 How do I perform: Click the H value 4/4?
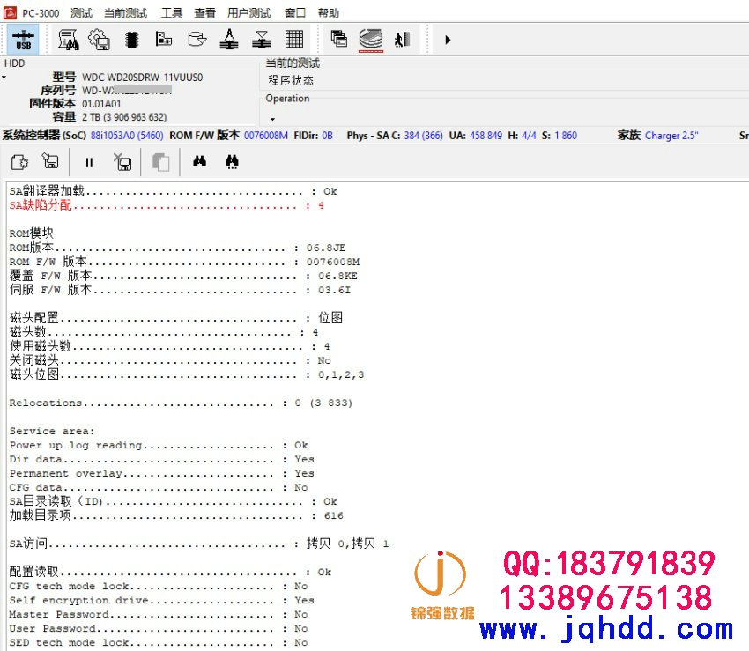(x=529, y=136)
